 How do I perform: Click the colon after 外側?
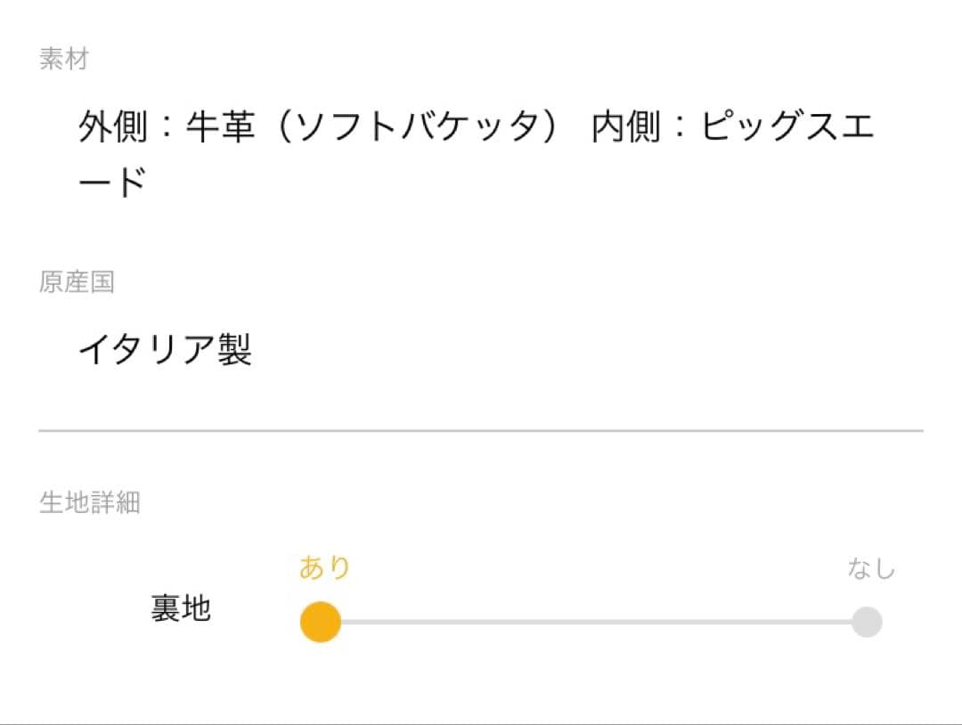(167, 128)
